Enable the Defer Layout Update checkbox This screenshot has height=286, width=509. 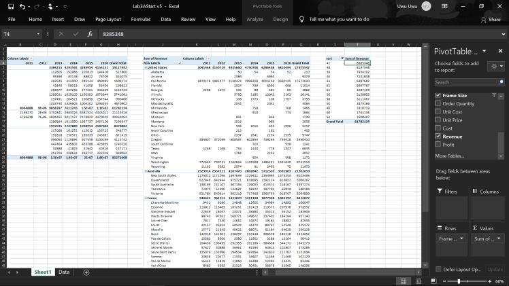(x=438, y=270)
